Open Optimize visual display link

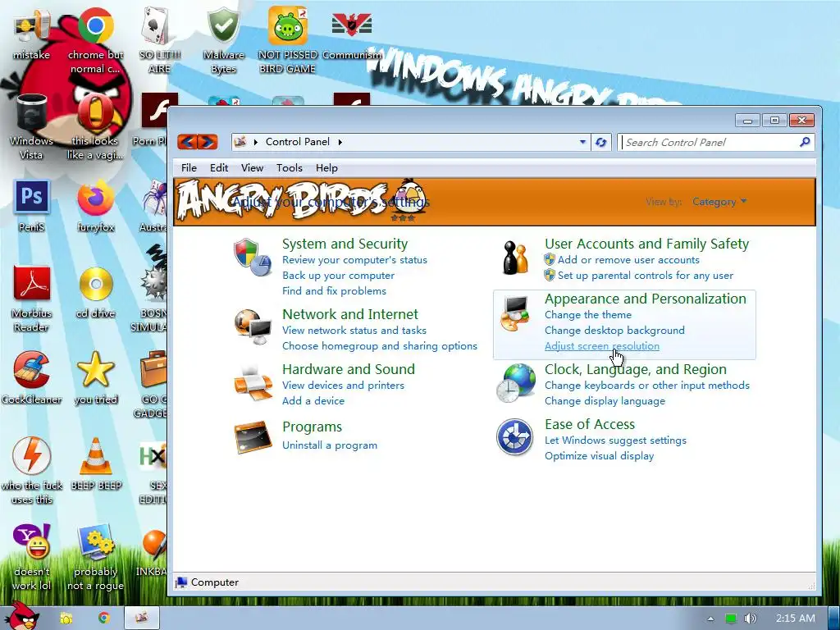[x=599, y=456]
